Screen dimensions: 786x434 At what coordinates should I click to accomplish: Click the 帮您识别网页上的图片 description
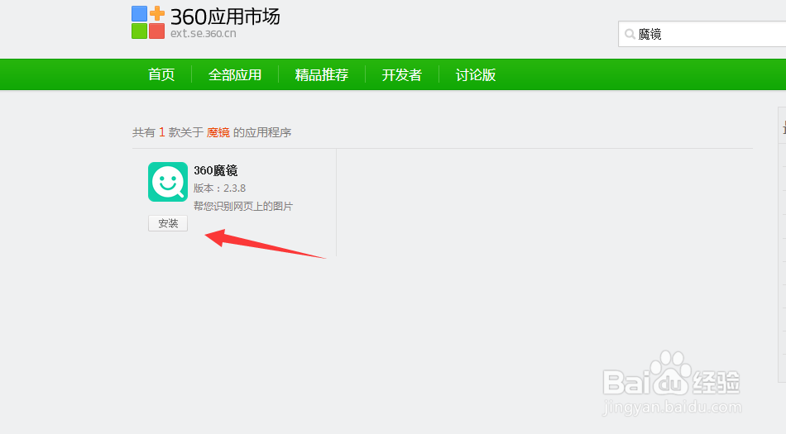pyautogui.click(x=243, y=206)
